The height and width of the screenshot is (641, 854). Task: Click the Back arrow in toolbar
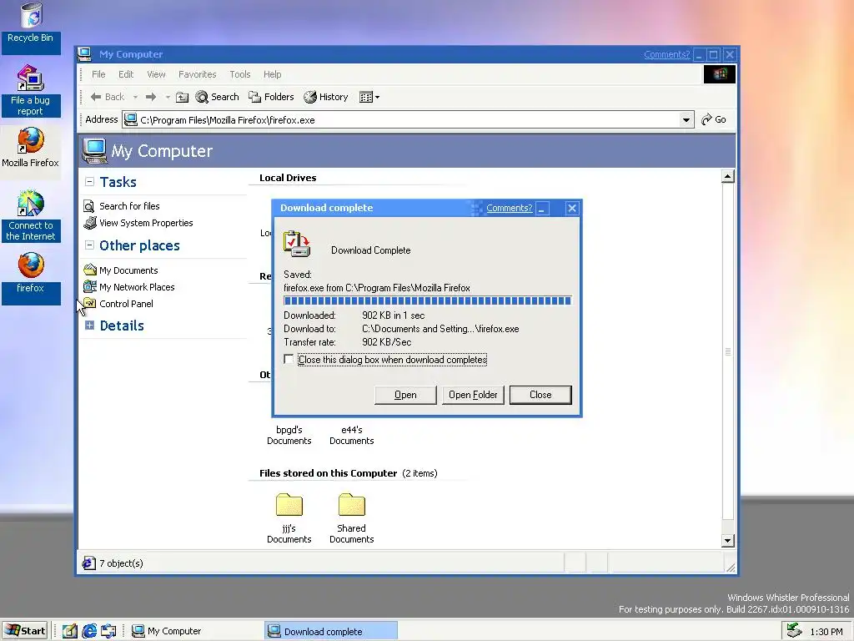point(108,97)
